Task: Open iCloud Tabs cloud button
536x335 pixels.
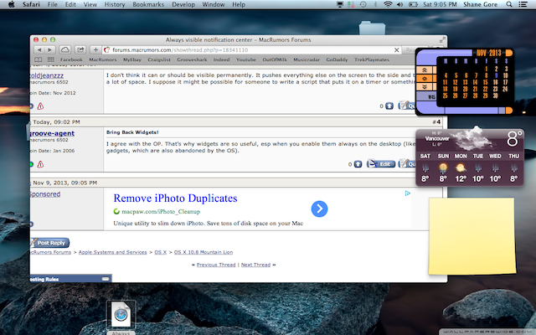Action: click(65, 50)
